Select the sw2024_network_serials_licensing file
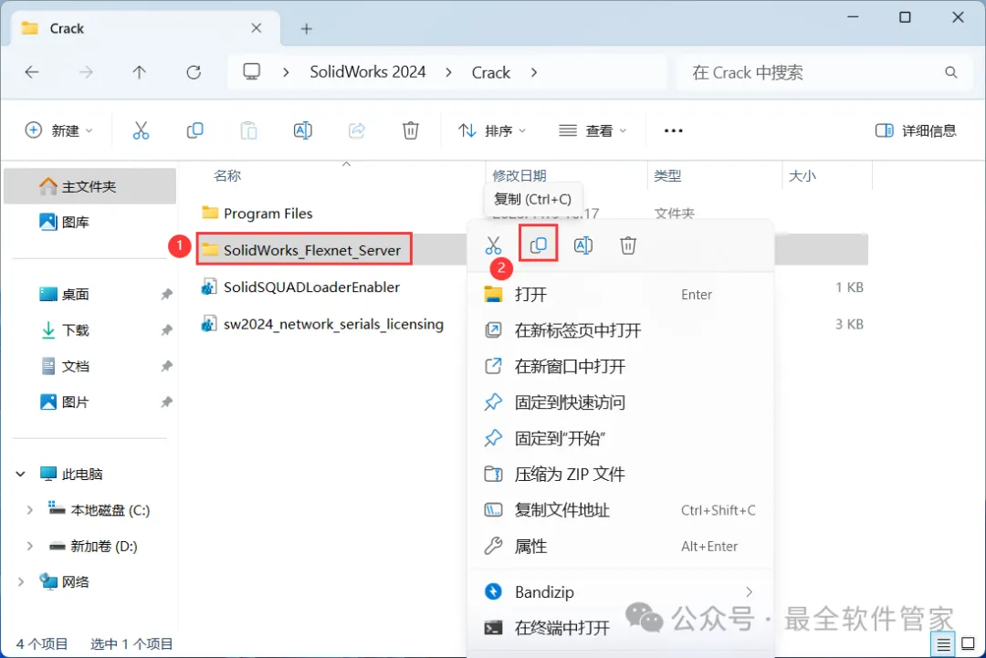This screenshot has width=986, height=658. (x=322, y=324)
